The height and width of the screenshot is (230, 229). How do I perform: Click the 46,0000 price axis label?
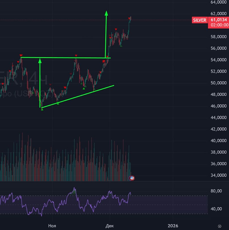(x=219, y=106)
